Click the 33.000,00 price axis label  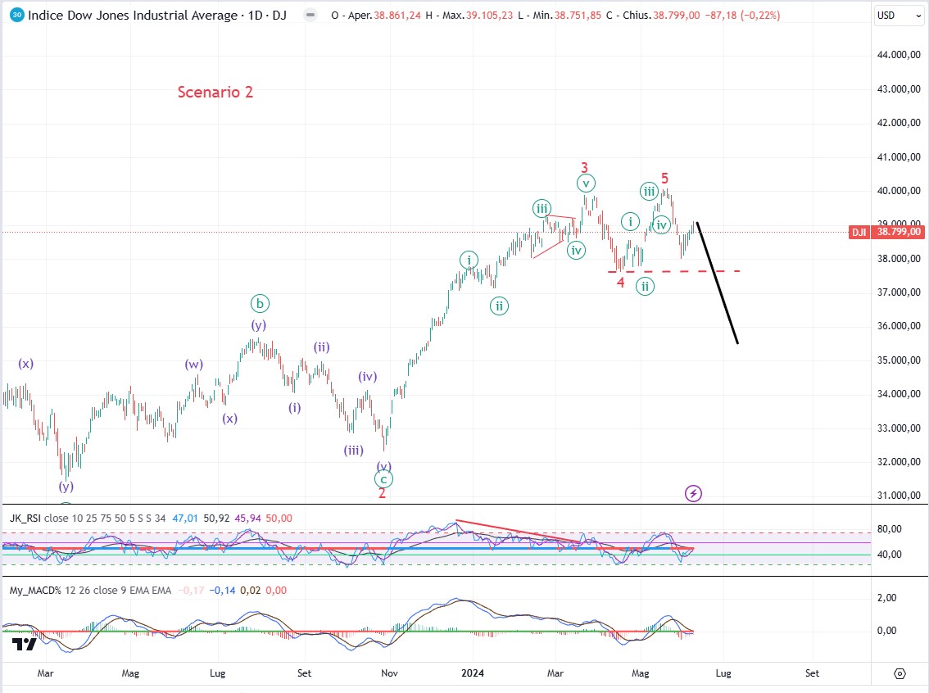coord(899,428)
